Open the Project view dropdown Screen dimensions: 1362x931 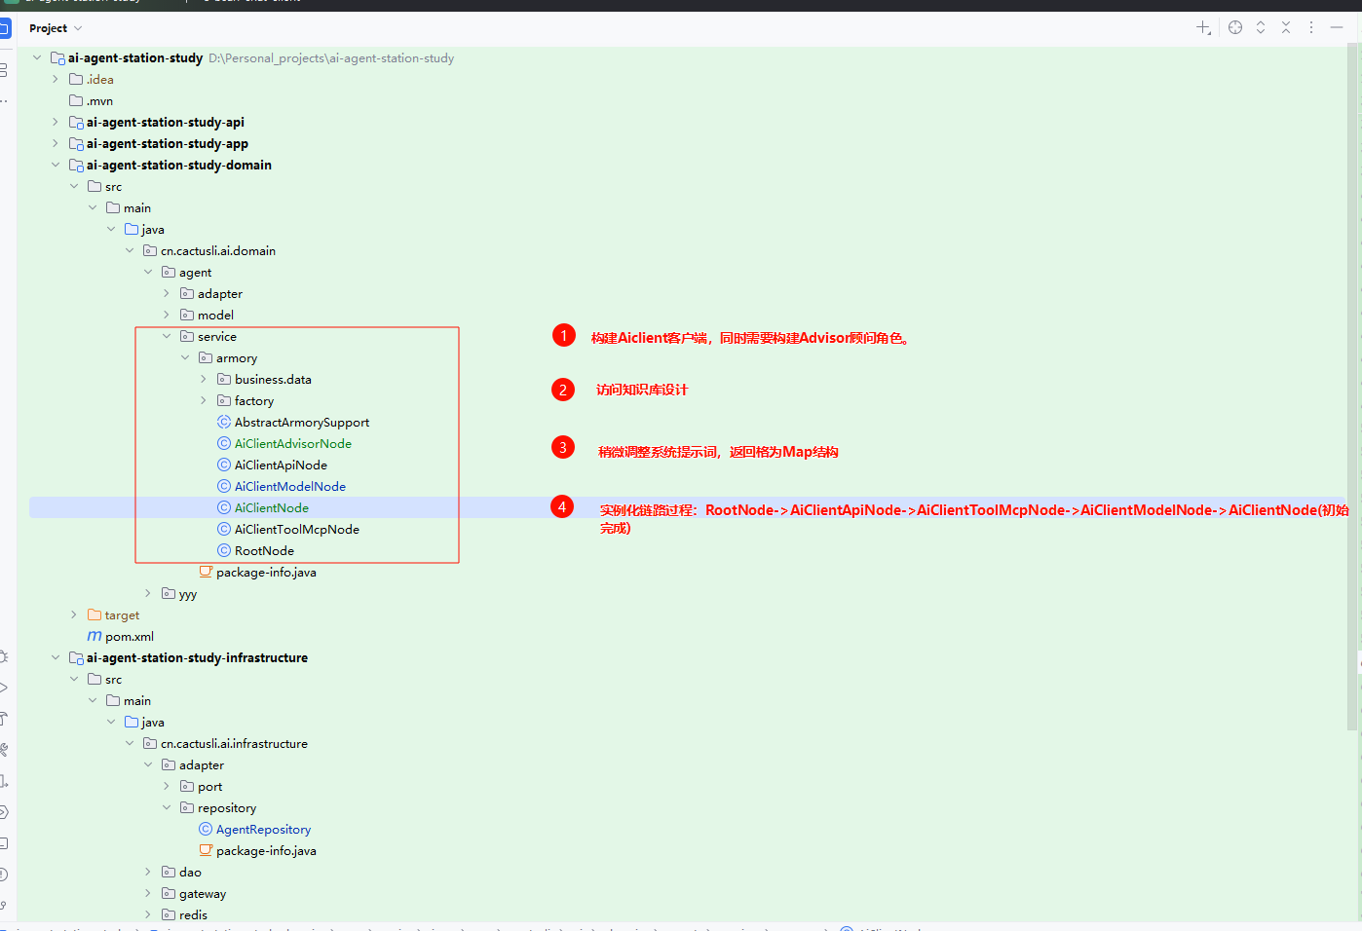[x=56, y=28]
